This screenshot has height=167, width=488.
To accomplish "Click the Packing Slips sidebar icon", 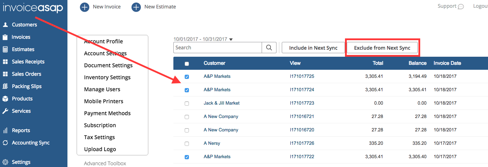I will pyautogui.click(x=5, y=86).
